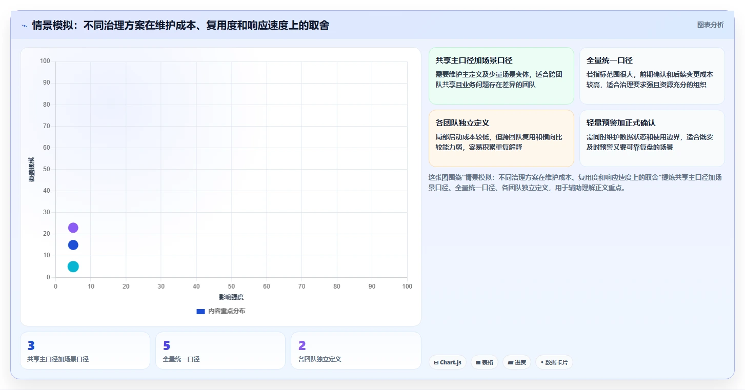Toggle the 内容重点分布 legend color box
The image size is (745, 390).
(200, 311)
